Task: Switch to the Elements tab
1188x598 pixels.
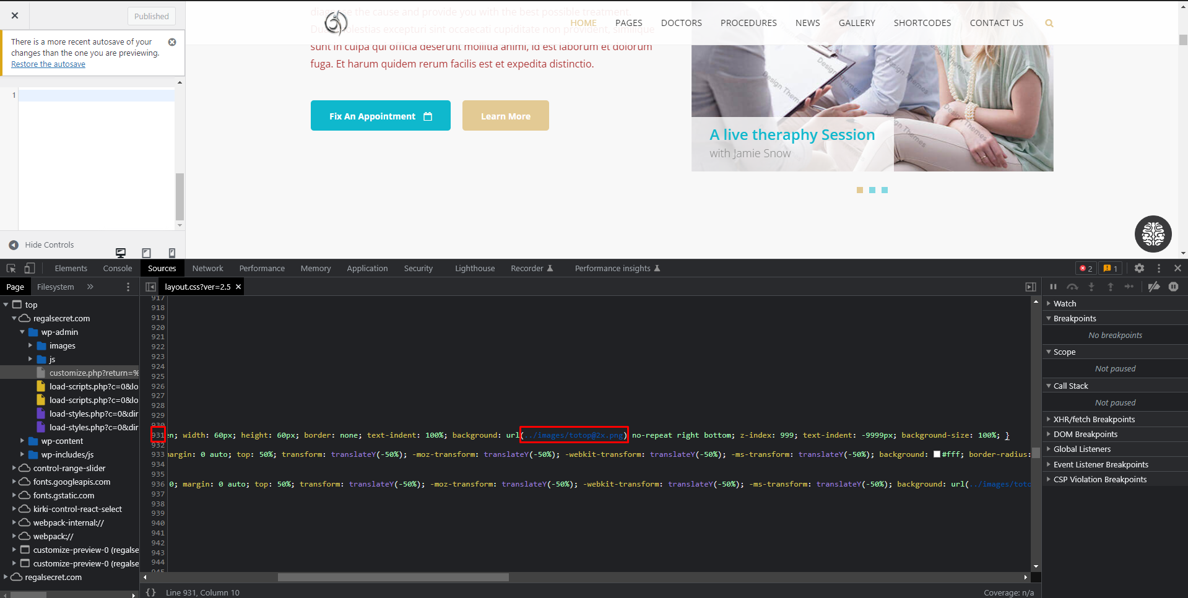Action: (71, 268)
